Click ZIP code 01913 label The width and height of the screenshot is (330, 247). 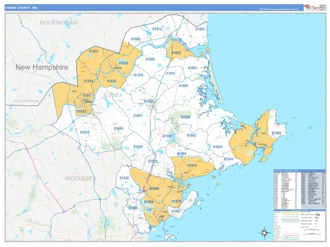point(157,29)
